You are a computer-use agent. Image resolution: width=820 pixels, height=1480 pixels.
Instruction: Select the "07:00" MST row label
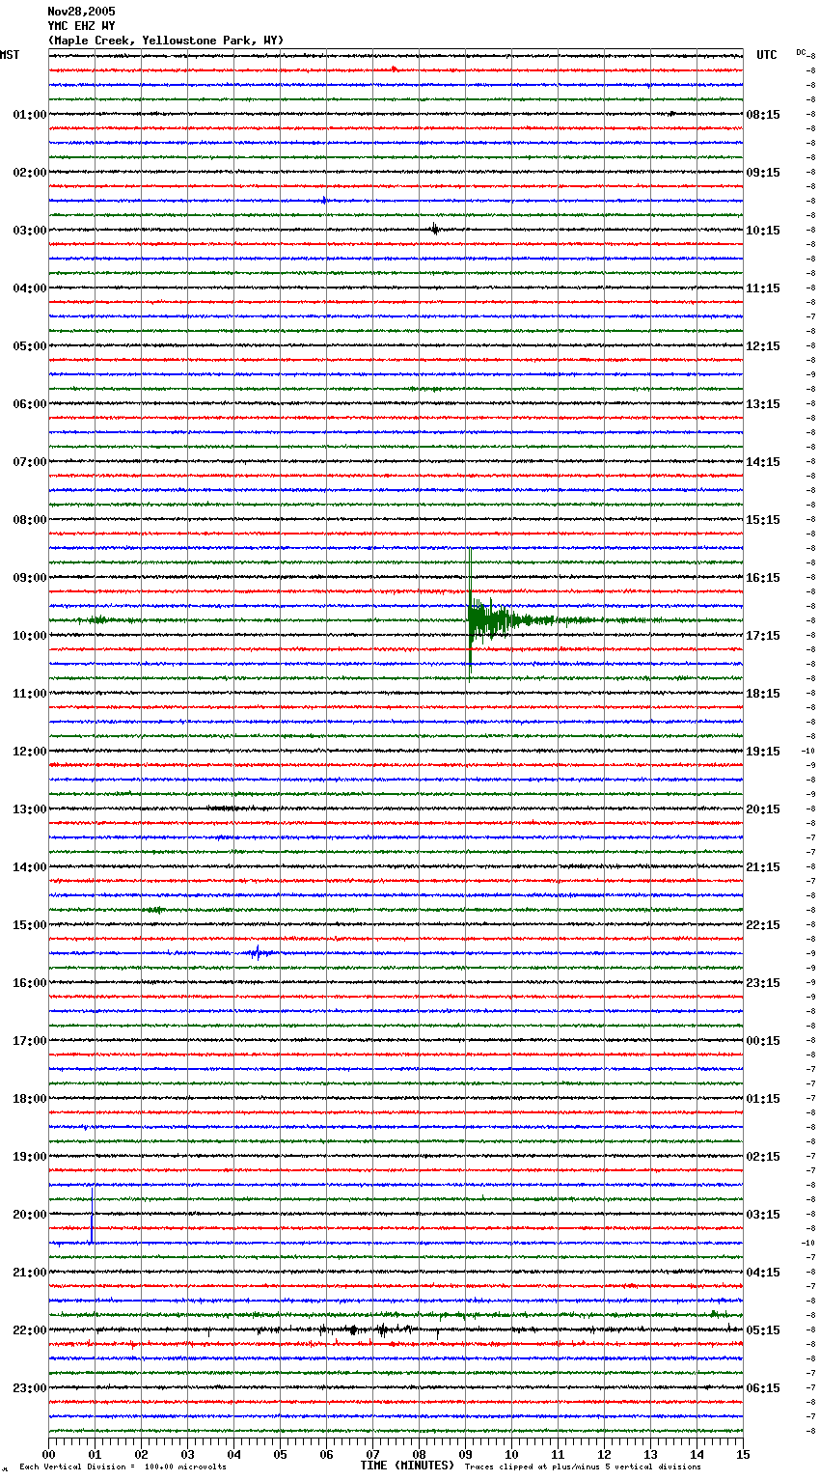pyautogui.click(x=30, y=462)
